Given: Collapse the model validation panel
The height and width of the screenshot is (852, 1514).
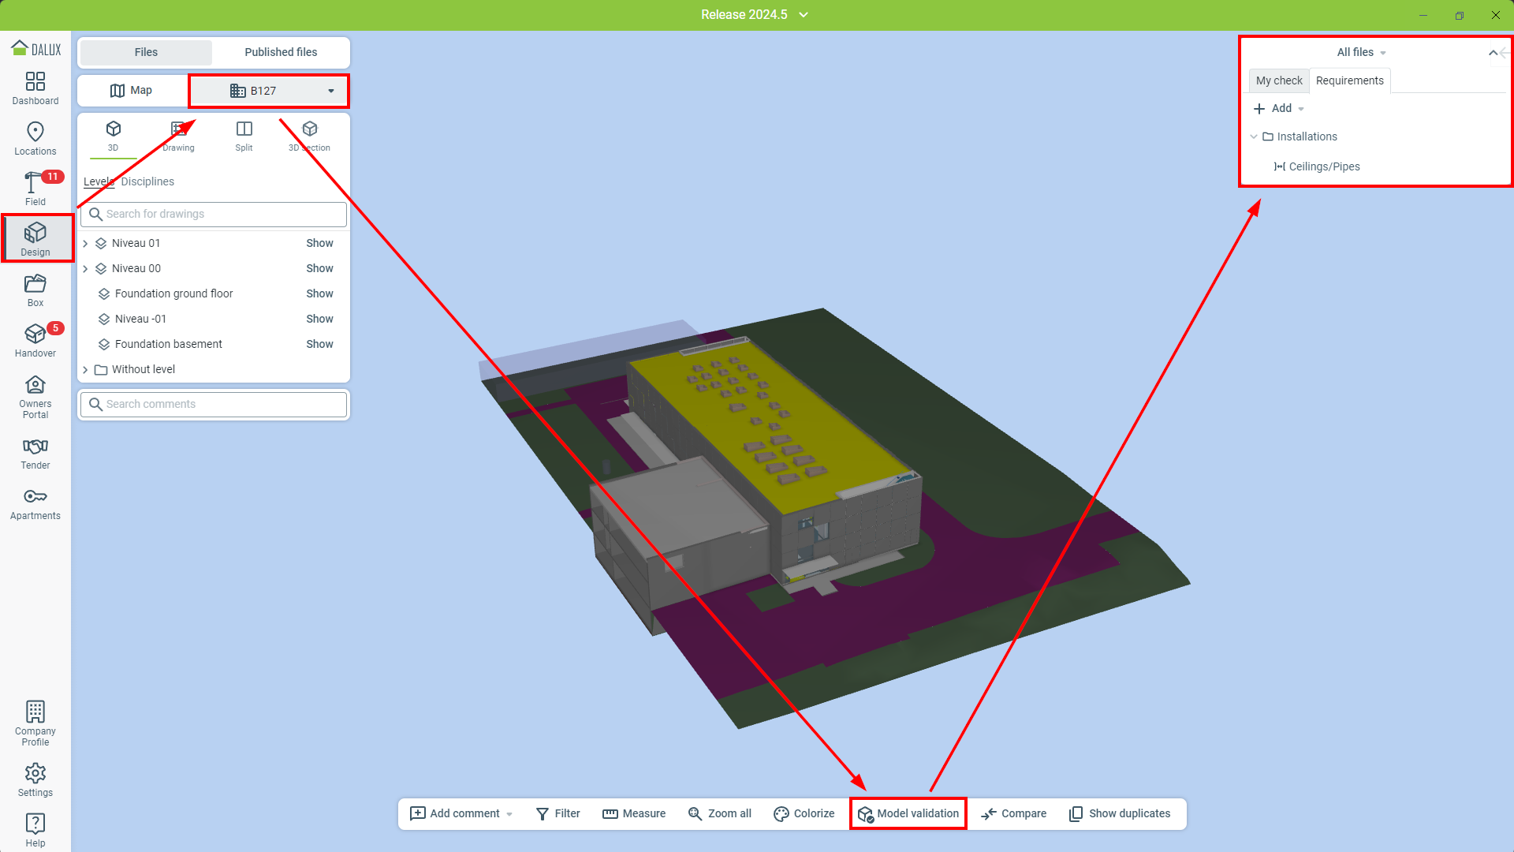Looking at the screenshot, I should [x=1493, y=53].
